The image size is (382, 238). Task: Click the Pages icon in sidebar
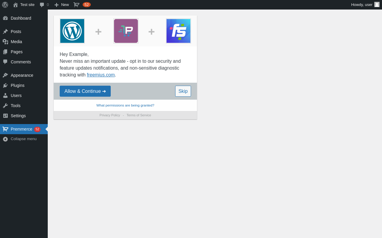5,52
